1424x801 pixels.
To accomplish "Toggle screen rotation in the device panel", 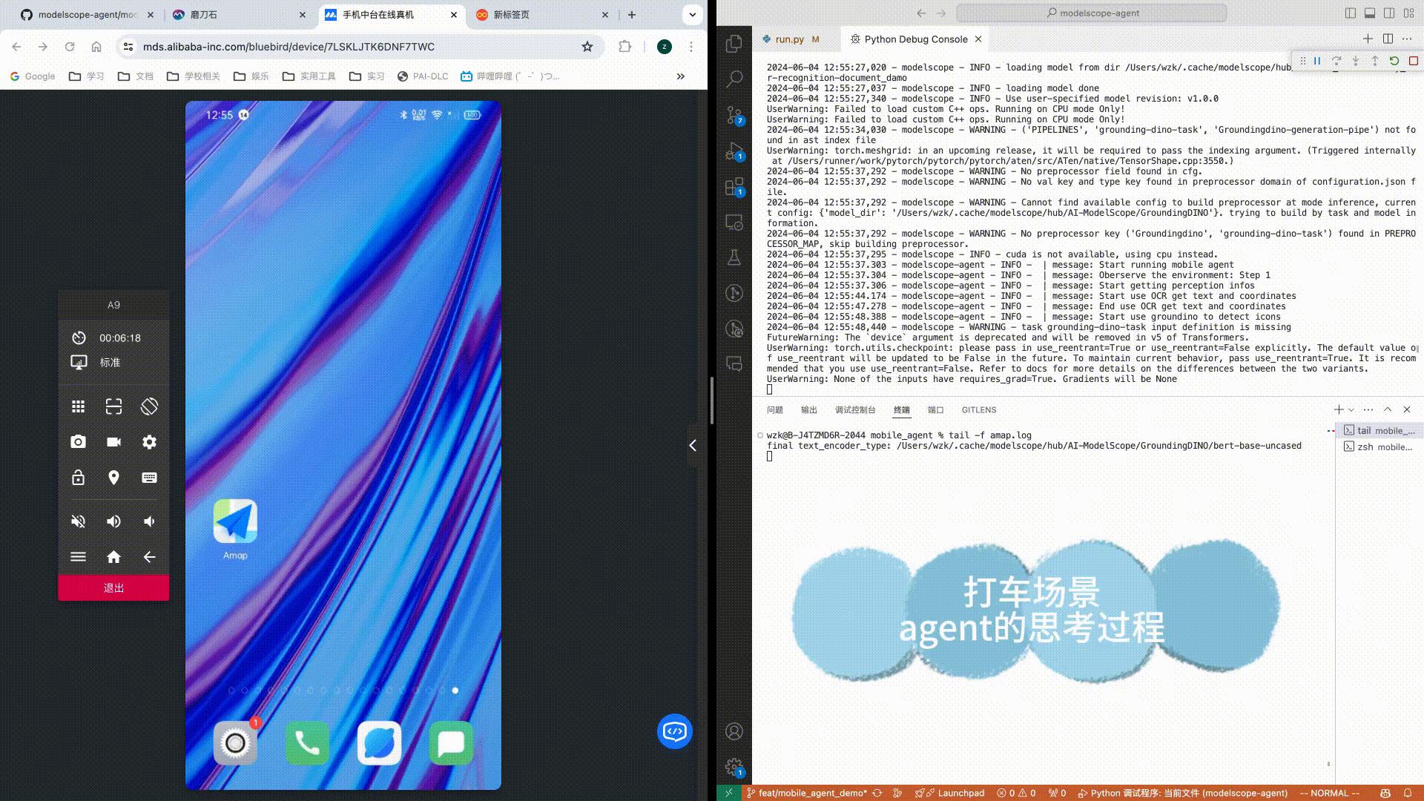I will [148, 406].
